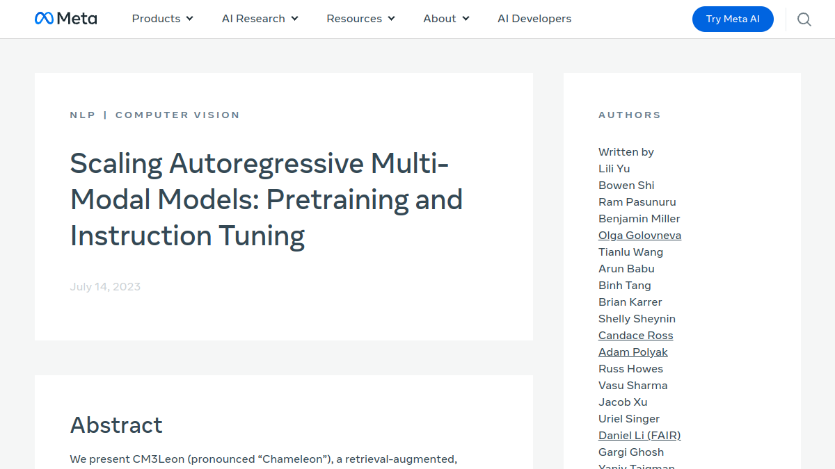This screenshot has width=835, height=469.
Task: Click author name Uriel Singer
Action: [x=629, y=418]
